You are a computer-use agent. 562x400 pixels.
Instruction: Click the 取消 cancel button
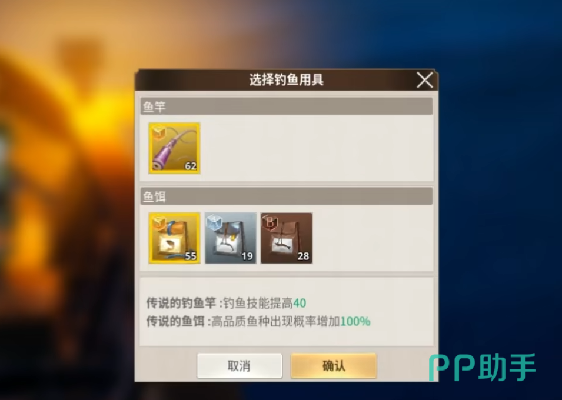coord(240,366)
